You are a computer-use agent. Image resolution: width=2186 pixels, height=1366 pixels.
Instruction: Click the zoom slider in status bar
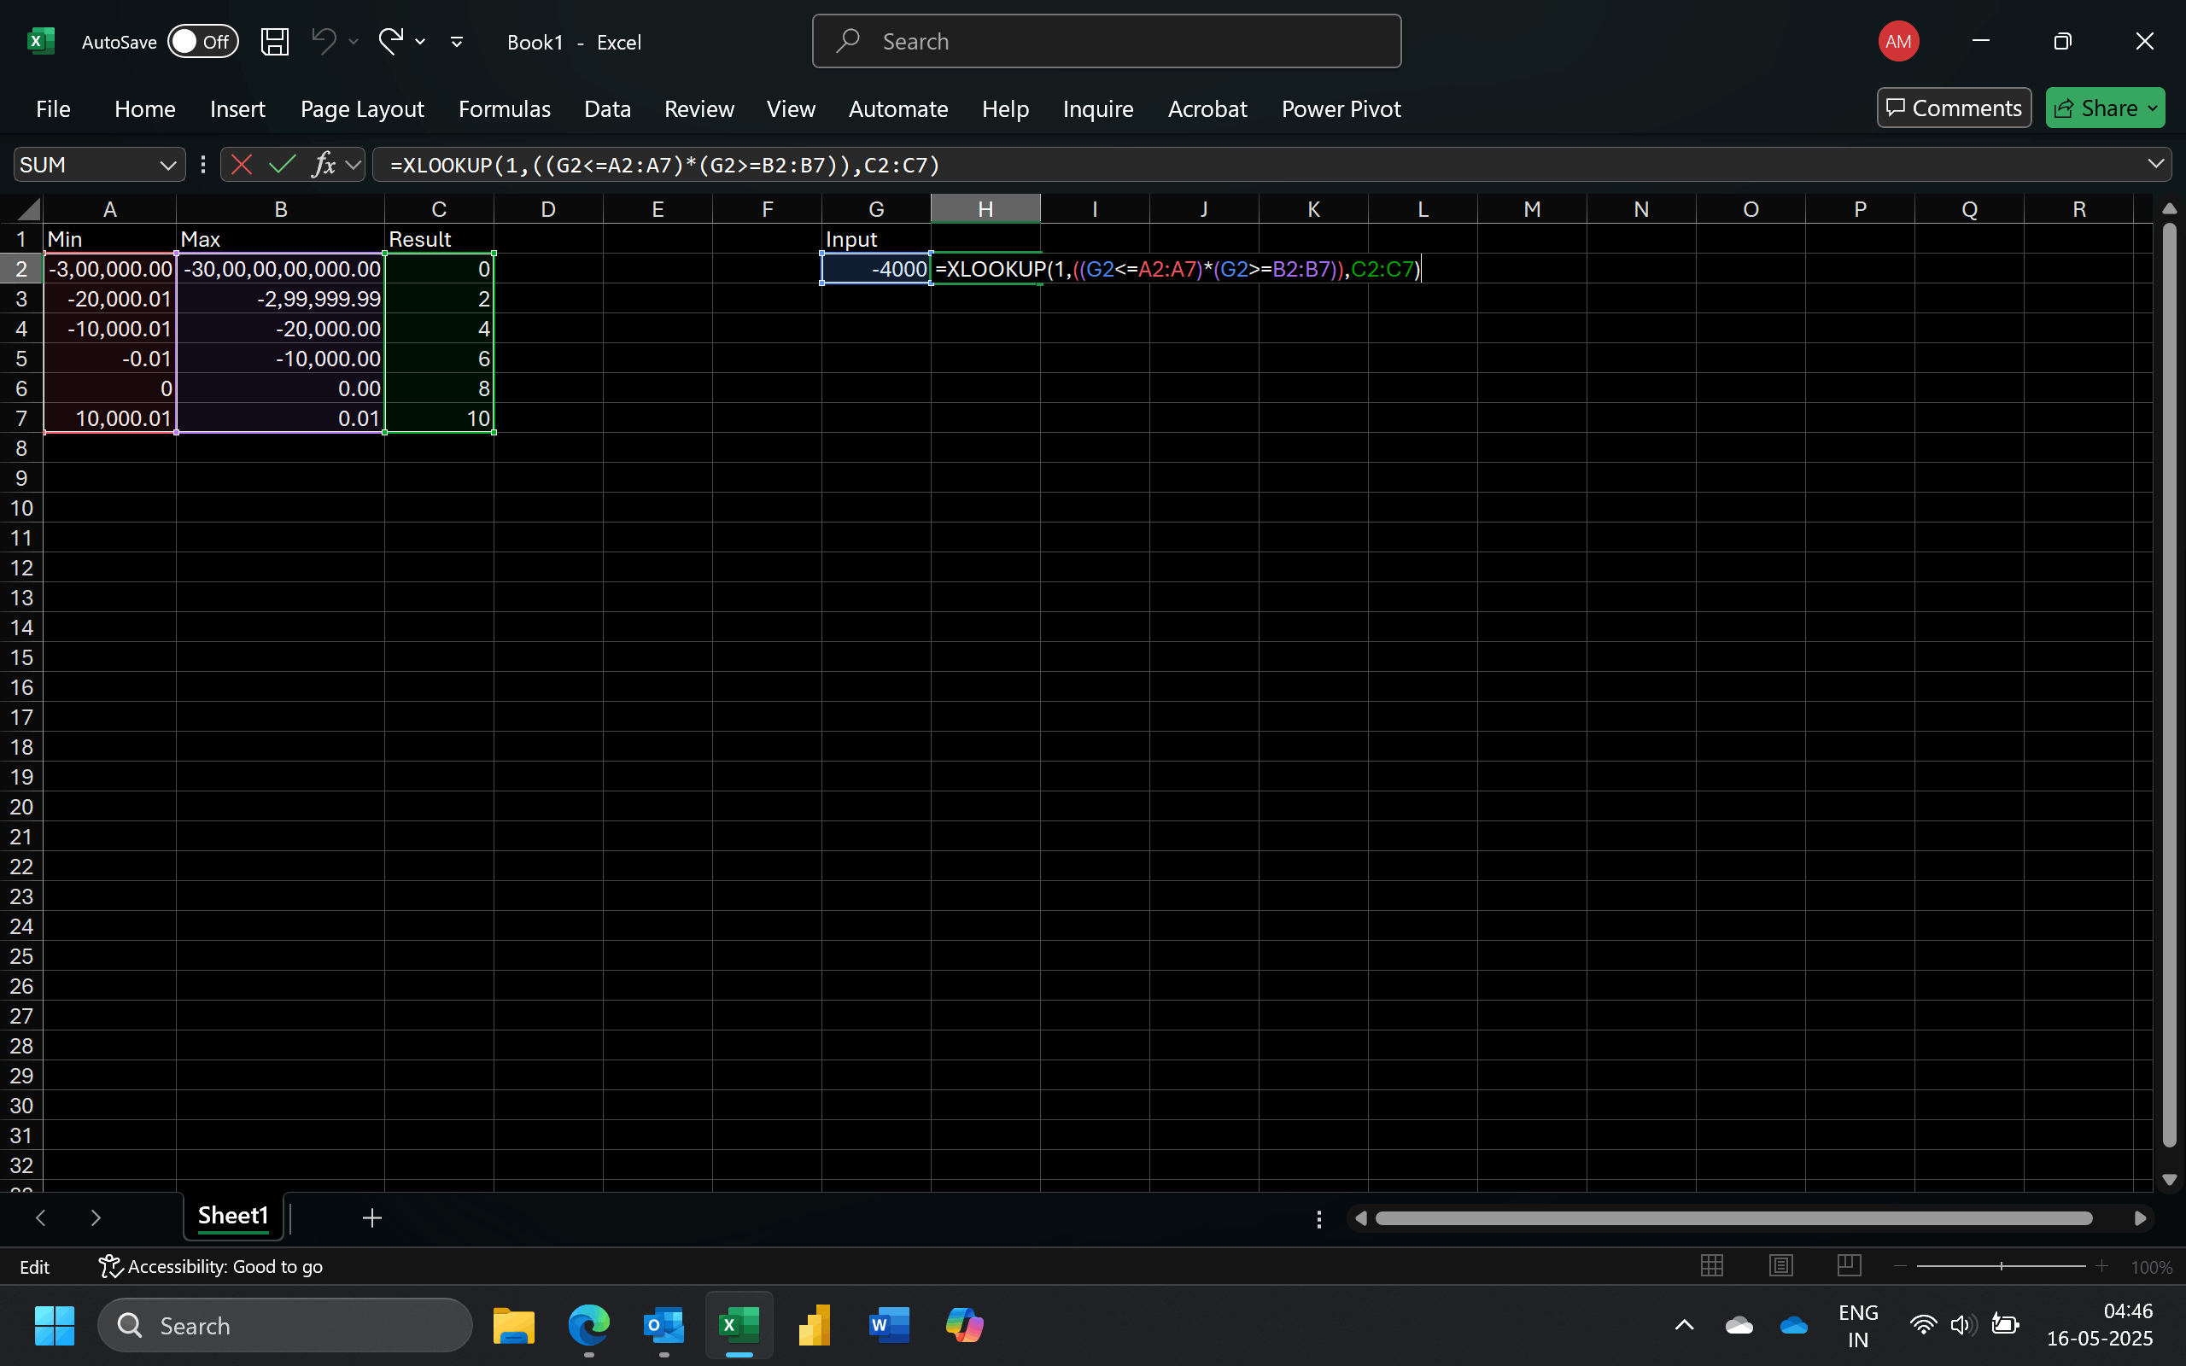(2000, 1266)
